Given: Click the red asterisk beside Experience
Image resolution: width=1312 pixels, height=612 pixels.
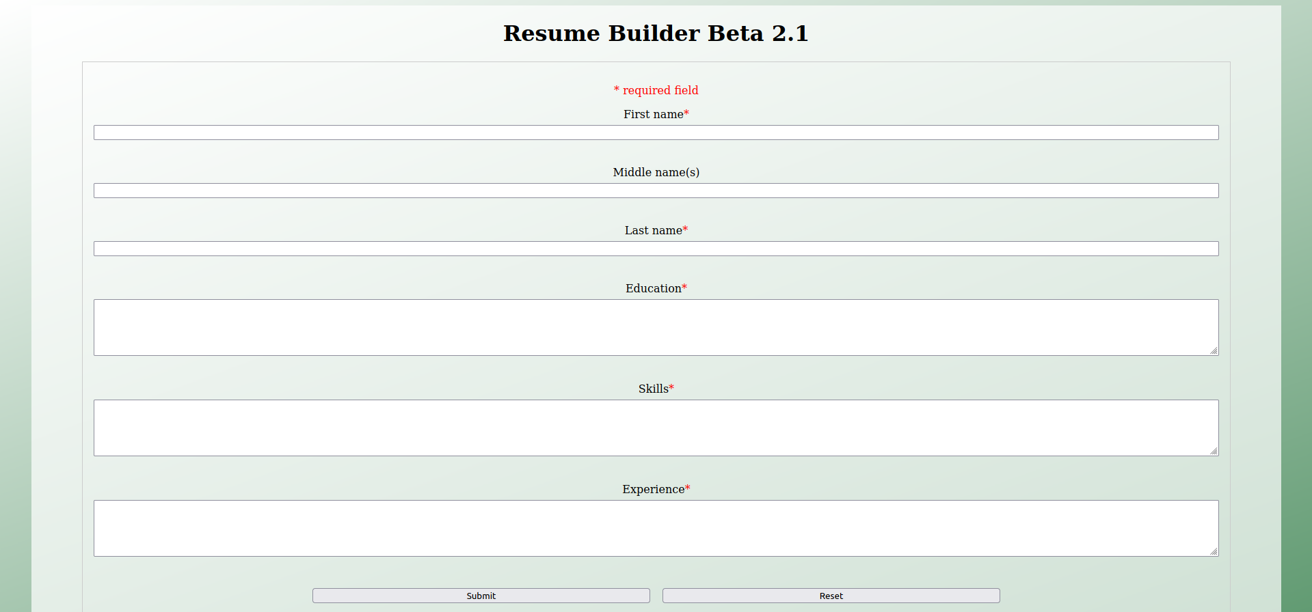Looking at the screenshot, I should pos(688,488).
